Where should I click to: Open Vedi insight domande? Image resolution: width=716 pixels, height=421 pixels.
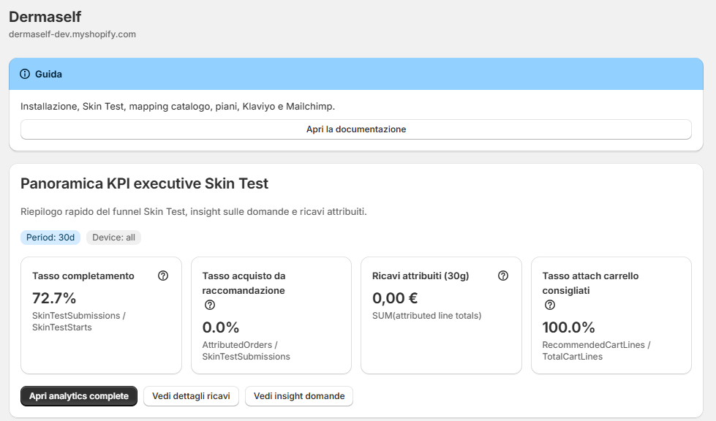(x=299, y=396)
